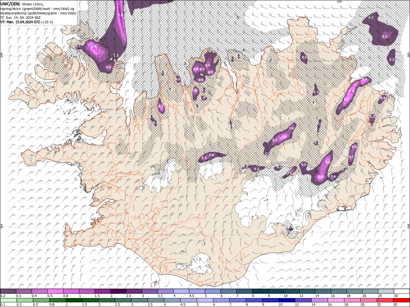Click the bright red 30 legend swatch
The height and width of the screenshot is (307, 410).
pos(401,300)
